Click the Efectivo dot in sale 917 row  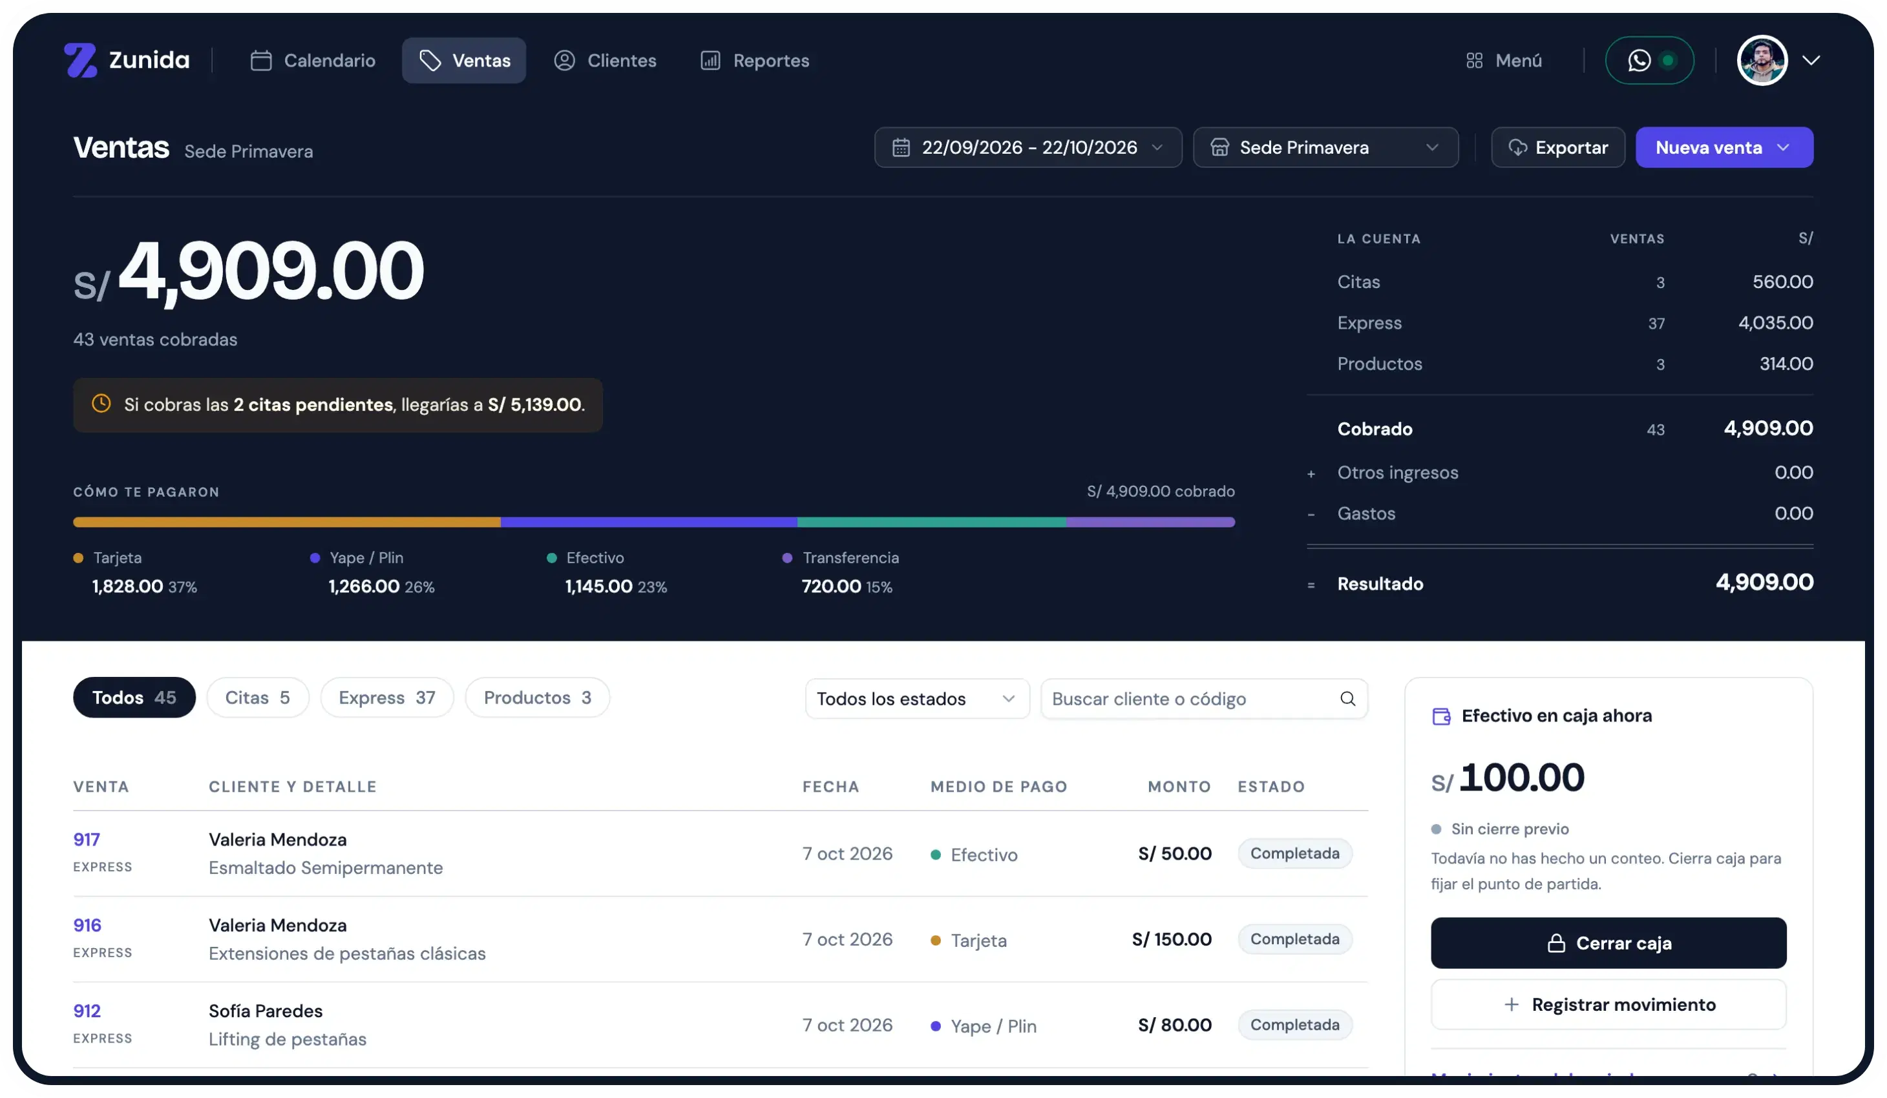[935, 855]
